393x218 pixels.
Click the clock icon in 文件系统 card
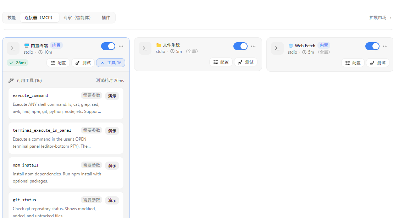[x=172, y=51]
